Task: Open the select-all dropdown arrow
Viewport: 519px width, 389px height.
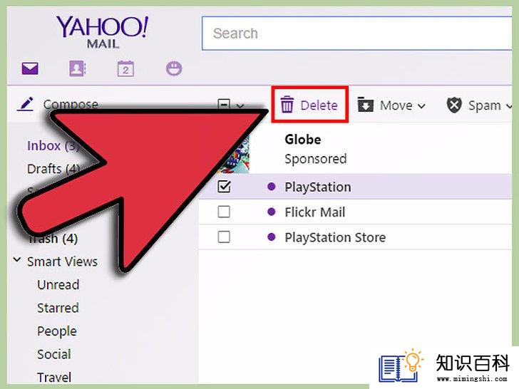Action: point(240,106)
